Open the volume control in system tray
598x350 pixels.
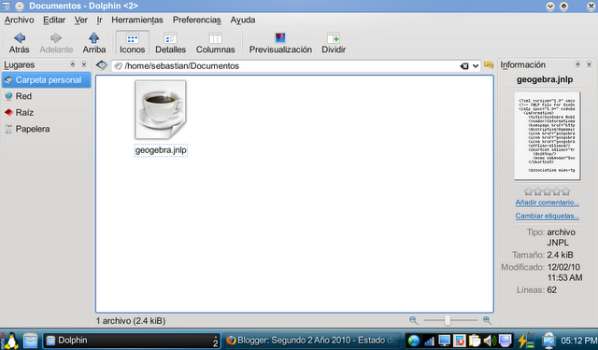(490, 341)
